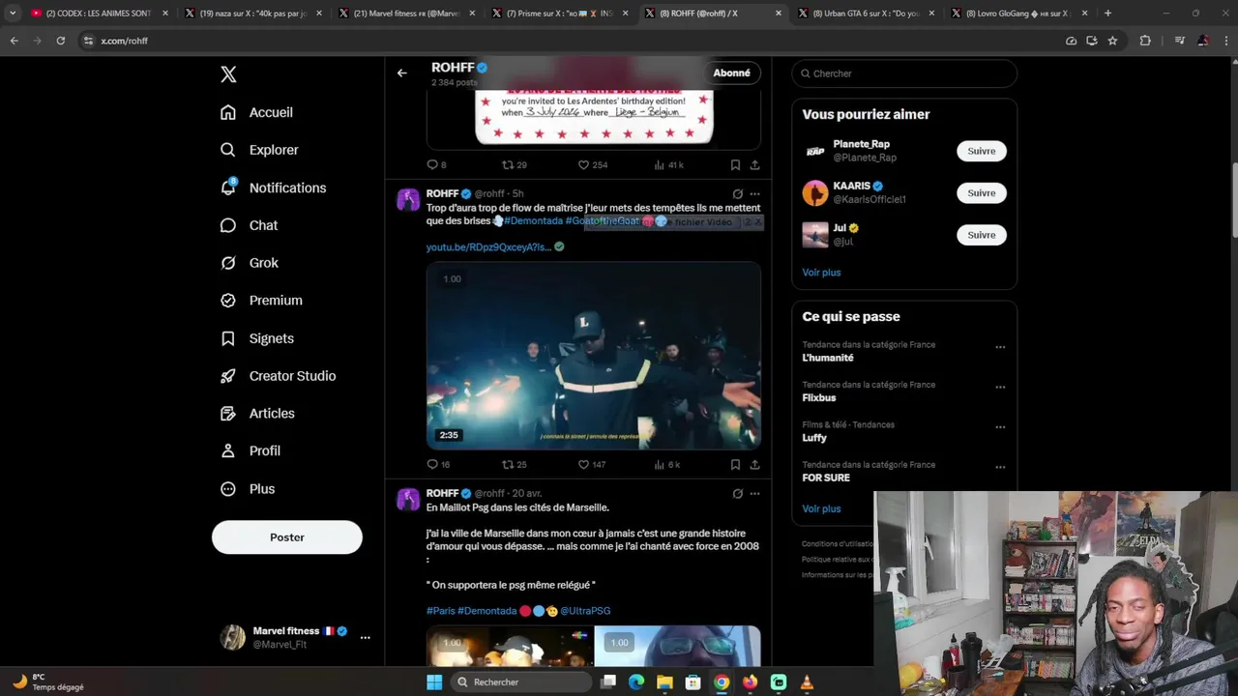The image size is (1238, 696).
Task: Open browser extensions puzzle icon
Action: coord(1145,41)
